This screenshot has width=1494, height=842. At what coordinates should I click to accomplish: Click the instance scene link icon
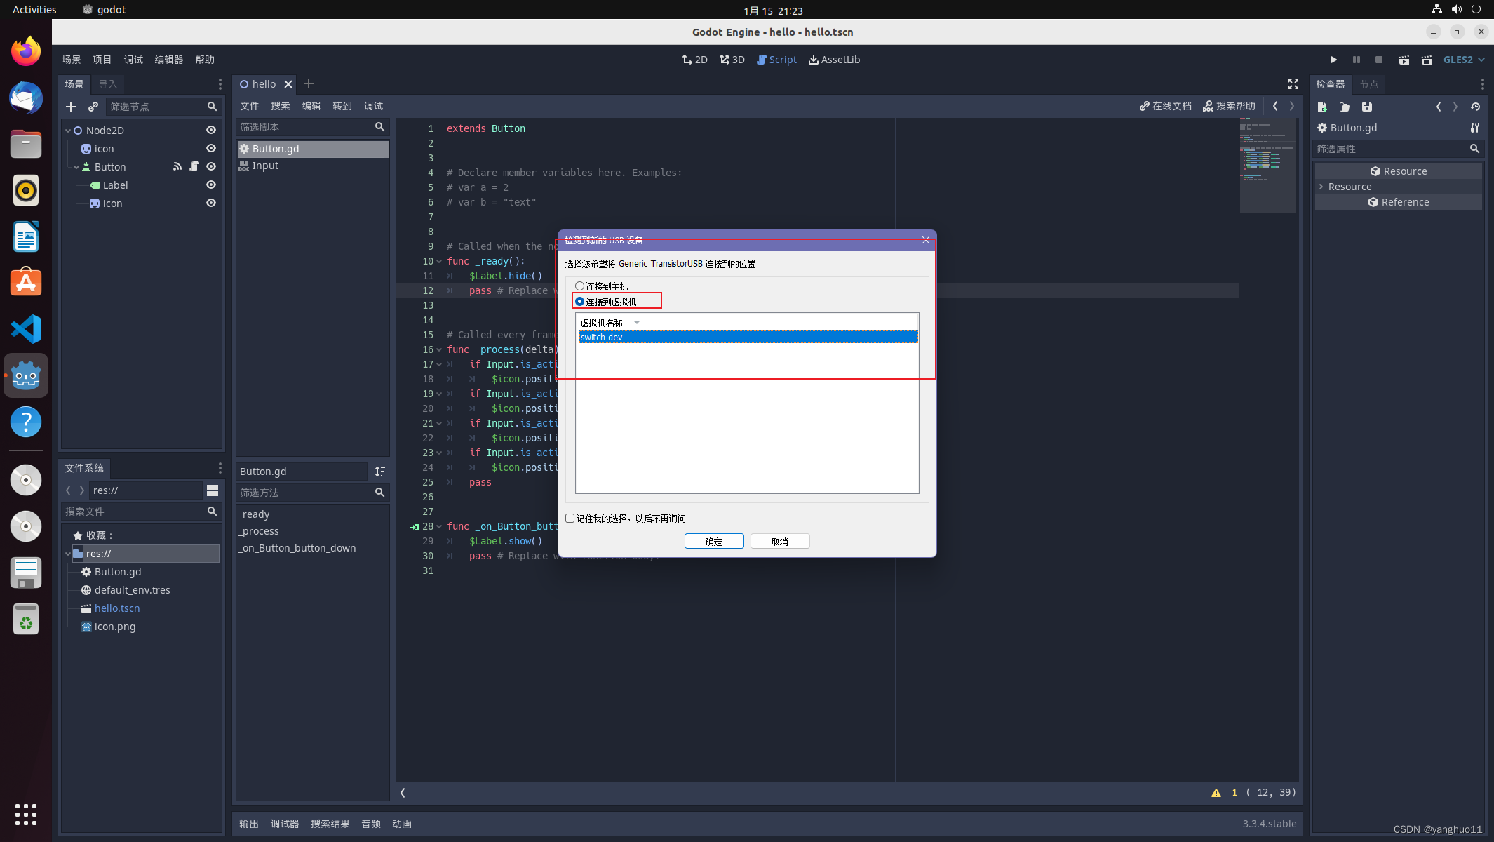(93, 107)
